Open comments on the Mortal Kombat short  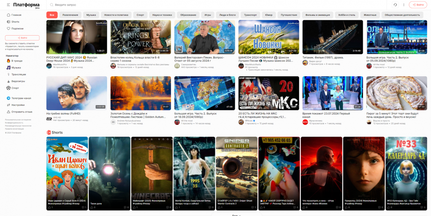[211, 207]
